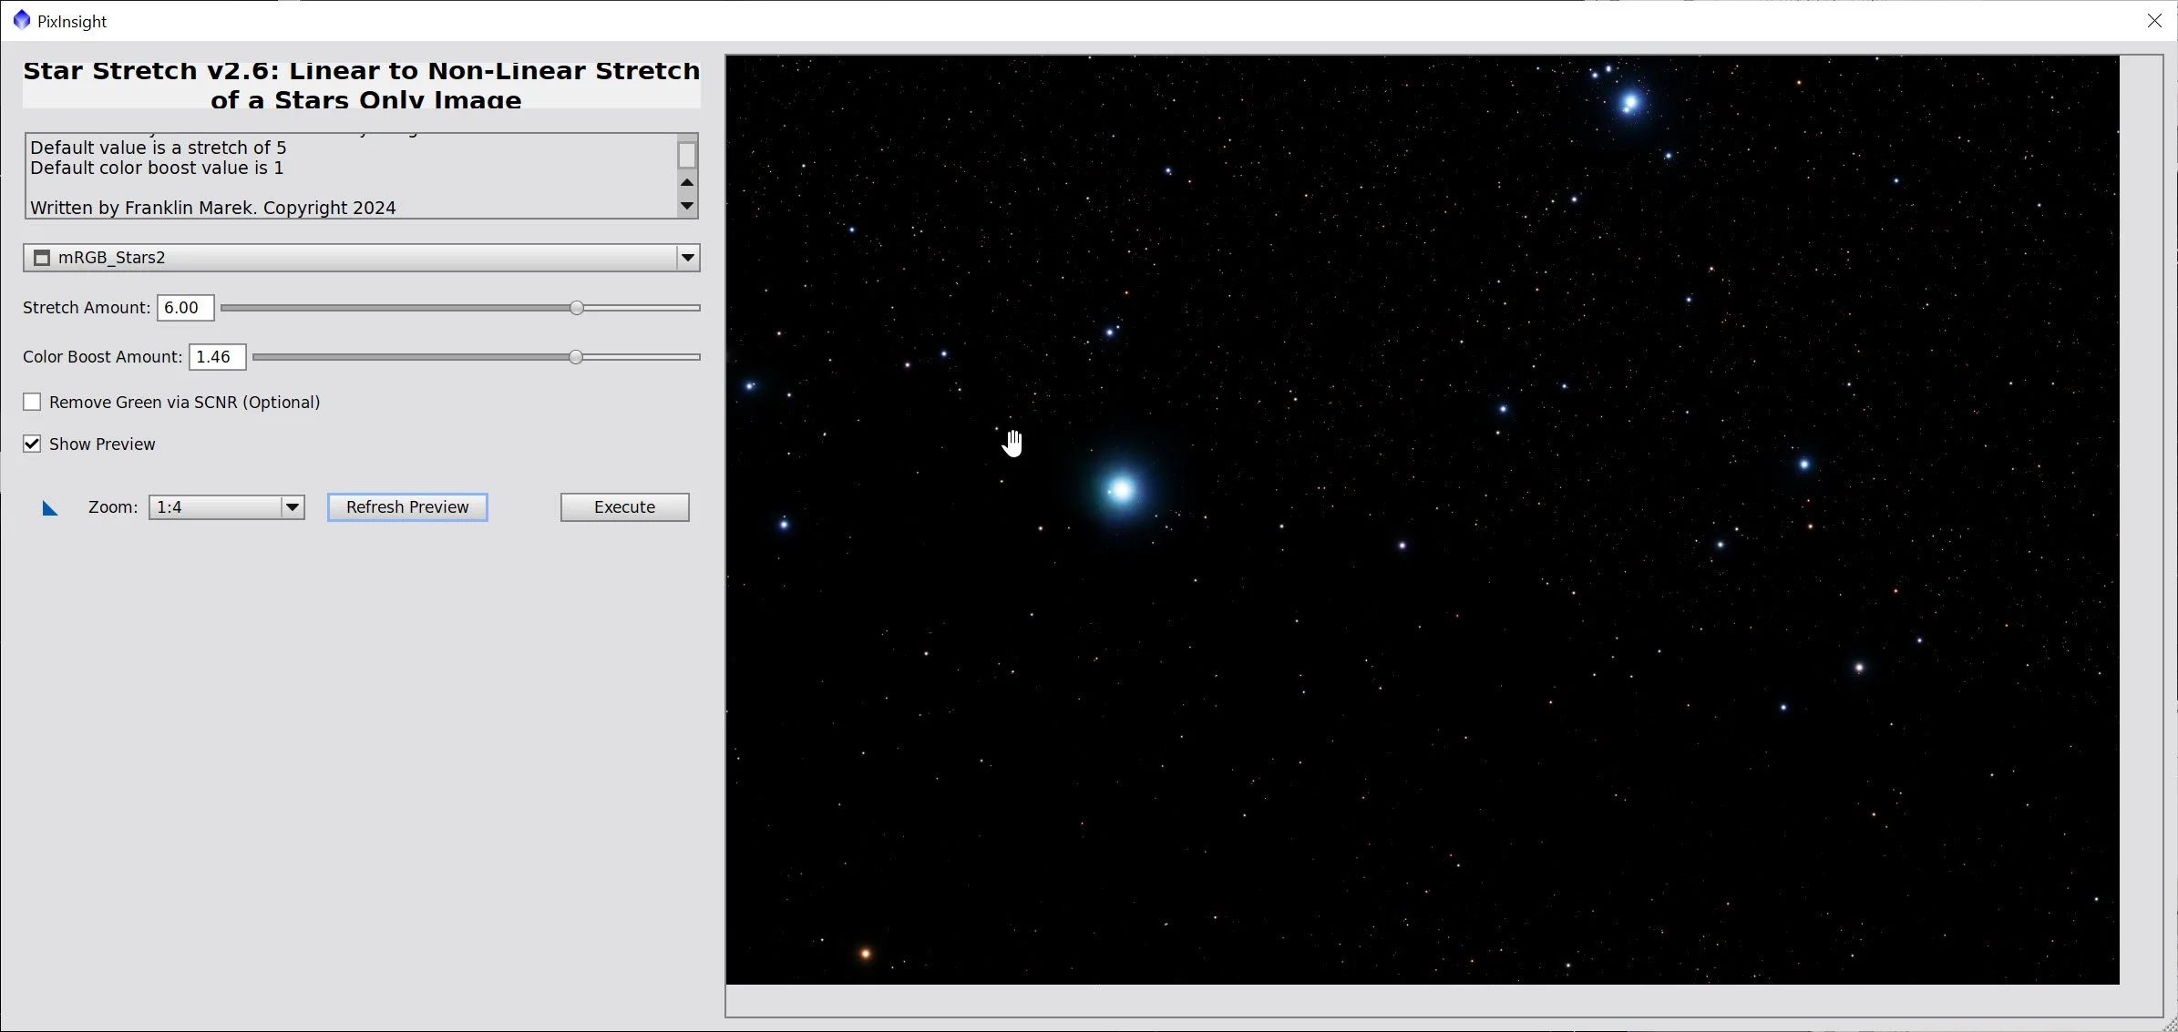Click the Refresh Preview button
The width and height of the screenshot is (2178, 1032).
coord(407,507)
